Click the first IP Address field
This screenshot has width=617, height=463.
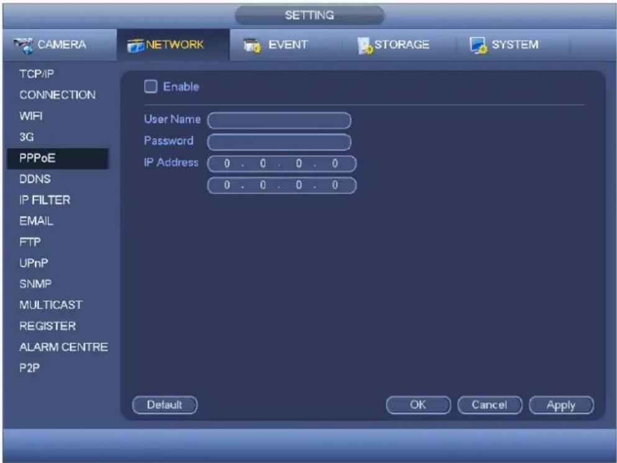point(281,163)
